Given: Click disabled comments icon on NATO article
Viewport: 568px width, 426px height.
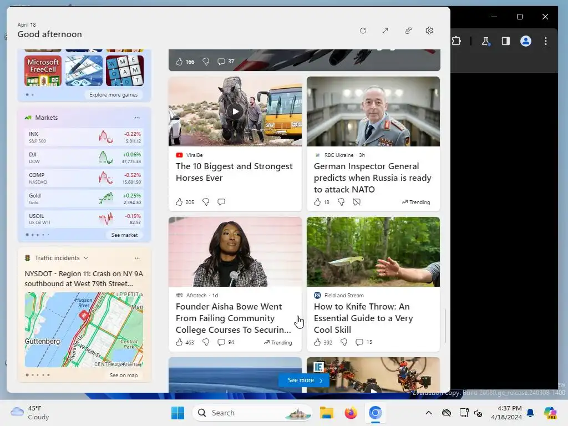Looking at the screenshot, I should click(357, 202).
